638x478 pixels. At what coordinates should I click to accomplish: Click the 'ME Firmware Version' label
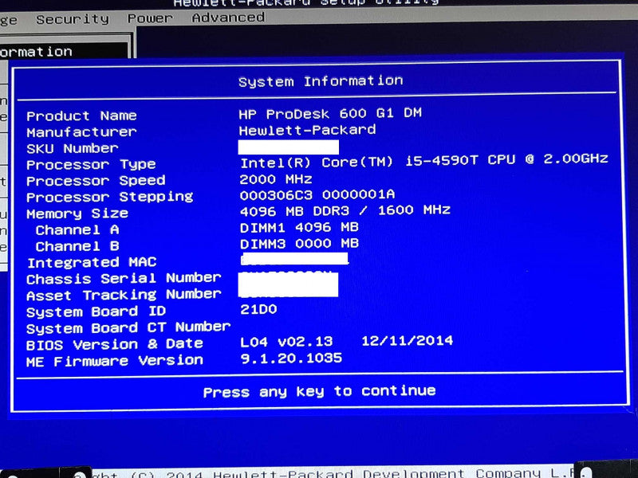[114, 361]
